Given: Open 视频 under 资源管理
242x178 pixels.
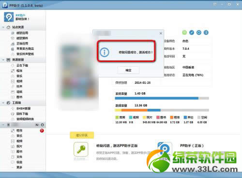Looking at the screenshot, I should pyautogui.click(x=19, y=81).
